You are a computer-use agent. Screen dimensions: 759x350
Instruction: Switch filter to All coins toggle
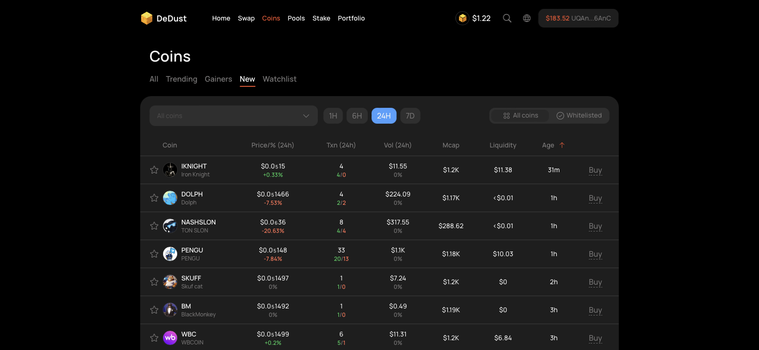click(521, 116)
